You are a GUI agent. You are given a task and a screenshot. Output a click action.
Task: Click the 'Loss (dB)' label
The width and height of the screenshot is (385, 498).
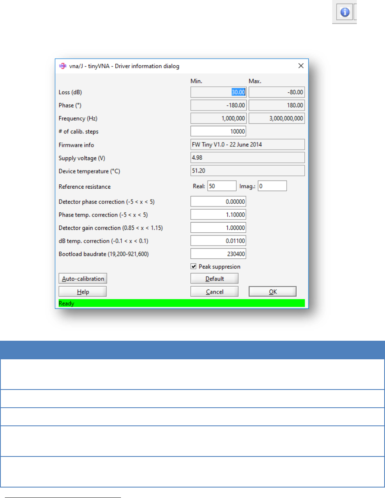pyautogui.click(x=70, y=92)
